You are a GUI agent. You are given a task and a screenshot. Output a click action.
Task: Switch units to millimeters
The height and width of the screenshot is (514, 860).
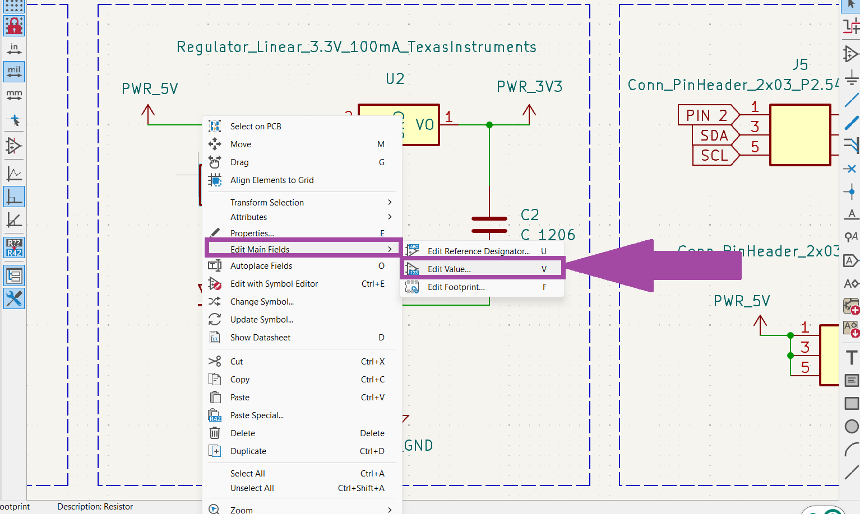(14, 95)
